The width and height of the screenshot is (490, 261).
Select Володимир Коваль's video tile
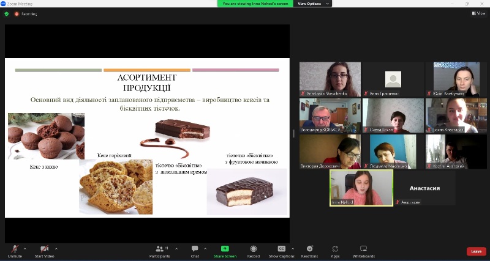[330, 116]
